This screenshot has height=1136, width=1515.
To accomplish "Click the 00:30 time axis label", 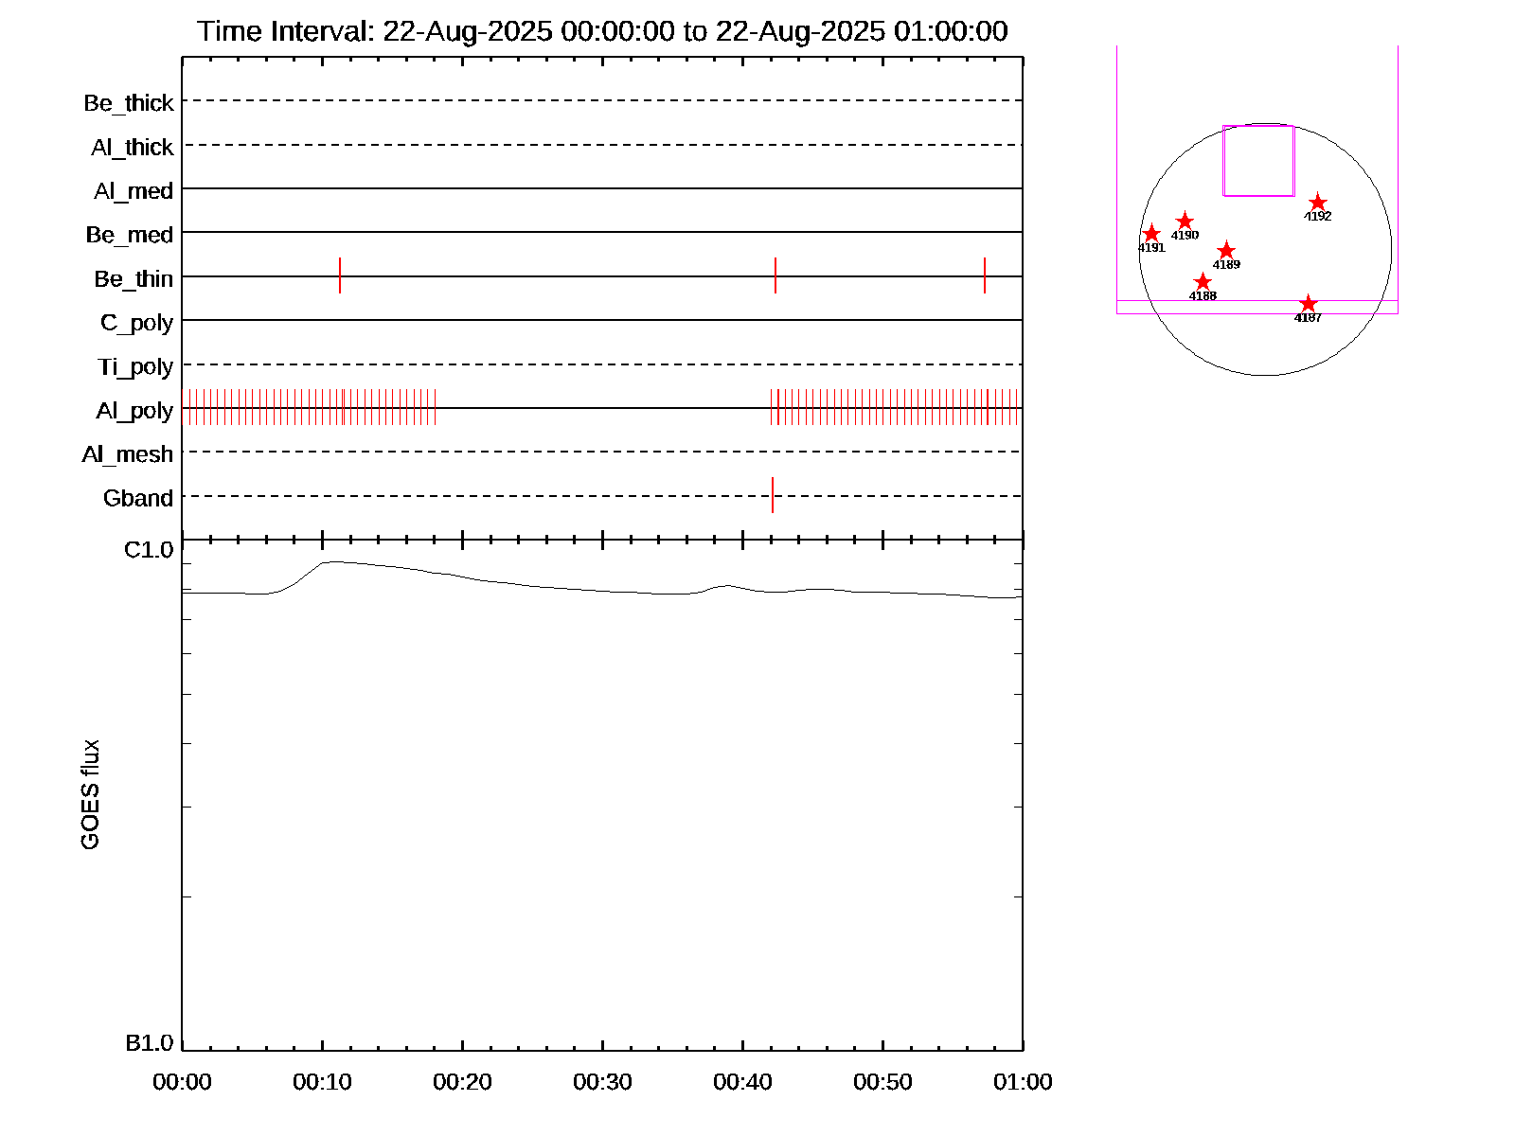I will click(602, 1082).
